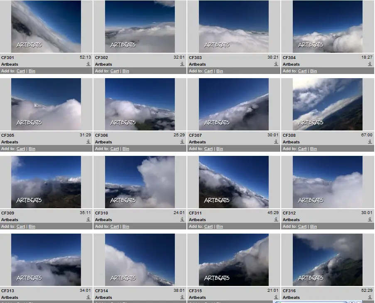Add clip CF304 to Cart
375x303 pixels.
point(302,71)
